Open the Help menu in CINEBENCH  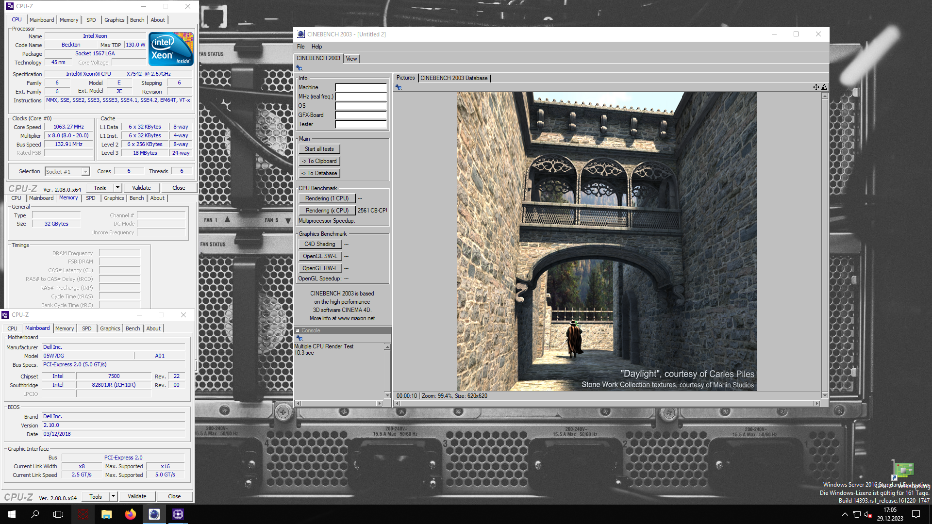[x=316, y=47]
